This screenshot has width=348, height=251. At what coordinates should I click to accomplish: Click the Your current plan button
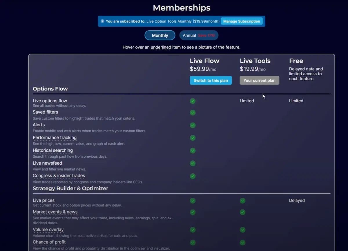coord(259,81)
